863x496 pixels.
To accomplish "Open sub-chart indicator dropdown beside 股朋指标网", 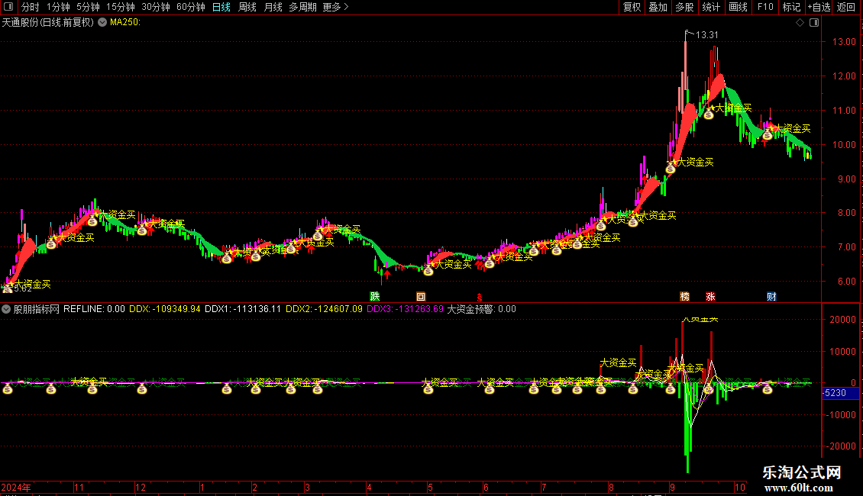I will (x=6, y=309).
